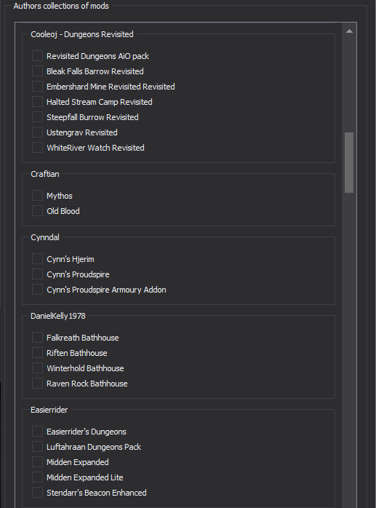The image size is (376, 508).
Task: Toggle Stendarr's Beacon Enhanced
Action: pyautogui.click(x=37, y=493)
